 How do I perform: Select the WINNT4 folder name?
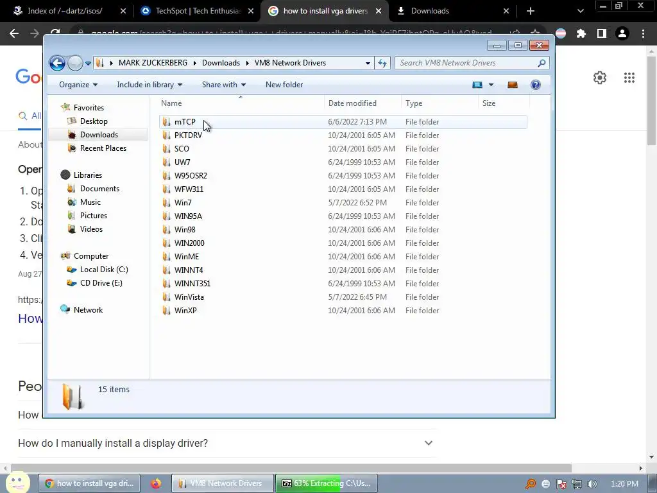189,270
